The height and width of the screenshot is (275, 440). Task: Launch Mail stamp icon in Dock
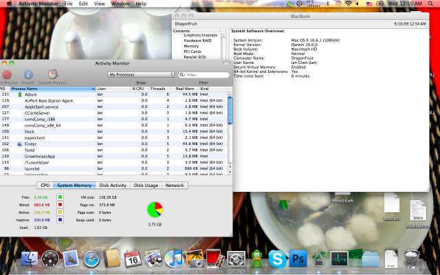coord(71,258)
